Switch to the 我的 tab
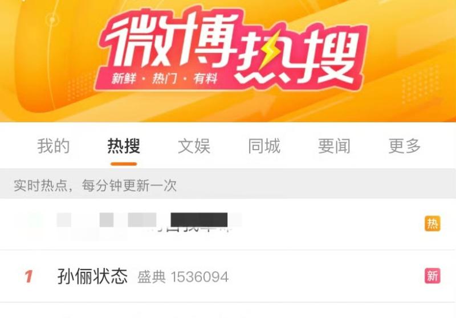The height and width of the screenshot is (318, 456). click(53, 146)
